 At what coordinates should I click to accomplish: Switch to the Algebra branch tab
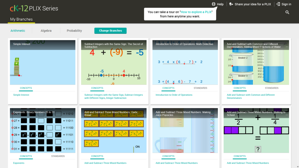coord(46,31)
